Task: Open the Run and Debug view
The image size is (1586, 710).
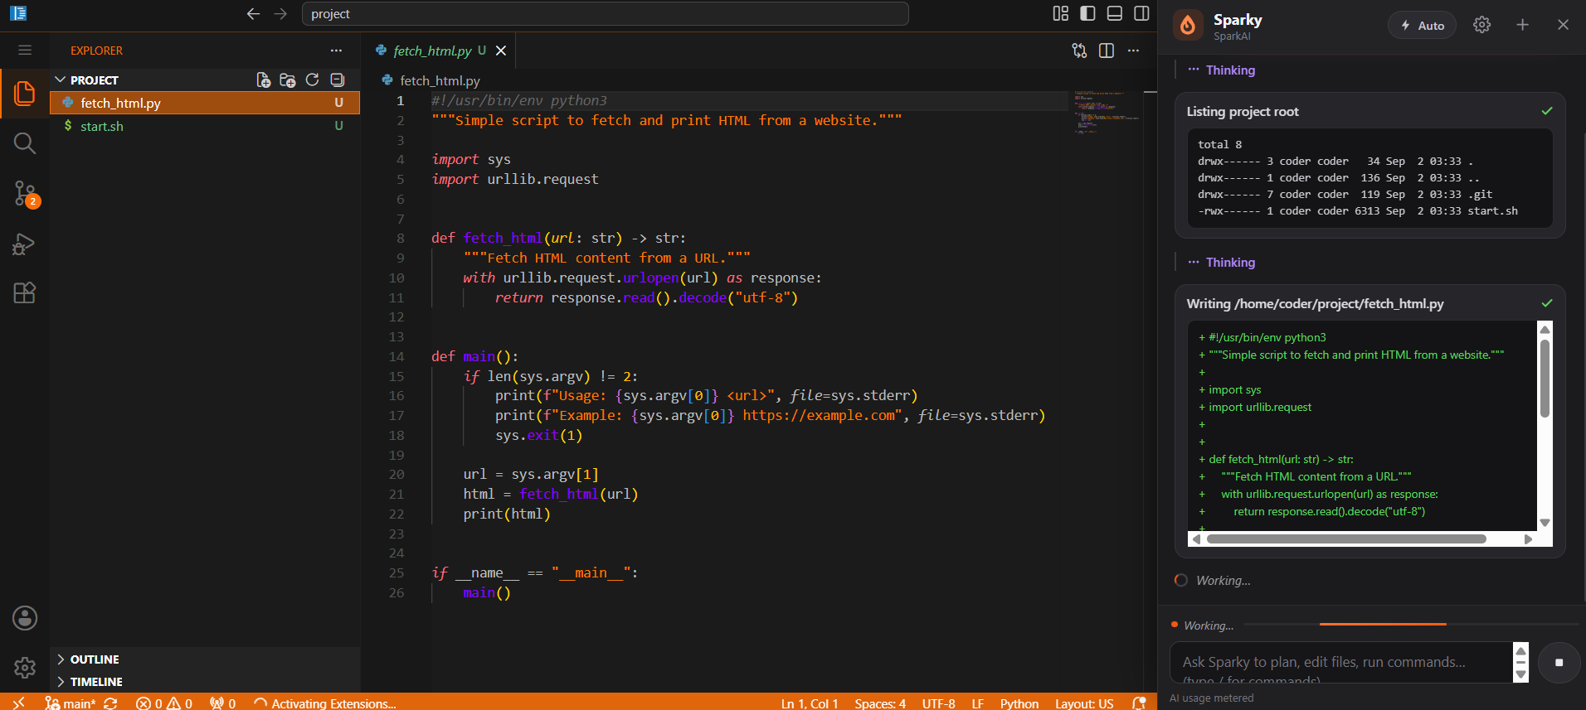Action: click(25, 244)
